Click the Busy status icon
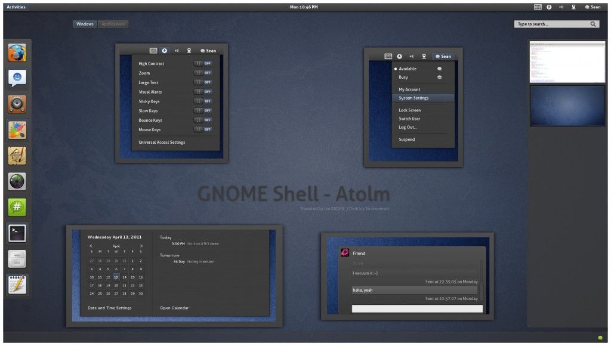The image size is (611, 346). [439, 77]
